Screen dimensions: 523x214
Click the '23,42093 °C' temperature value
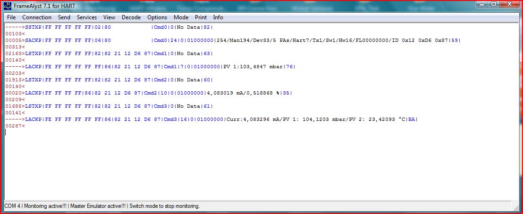[x=386, y=119]
